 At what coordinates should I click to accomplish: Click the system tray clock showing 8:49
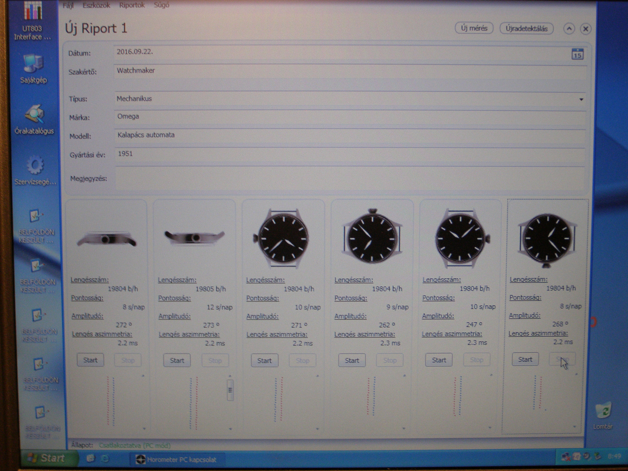[614, 456]
